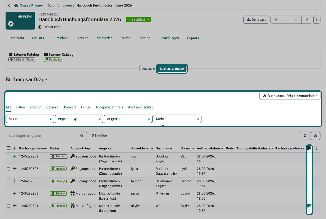This screenshot has width=326, height=219.
Task: Open the Bestätigt status dropdown
Action: click(138, 19)
